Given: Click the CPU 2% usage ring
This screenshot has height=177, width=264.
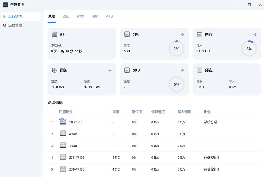Looking at the screenshot, I should (176, 49).
